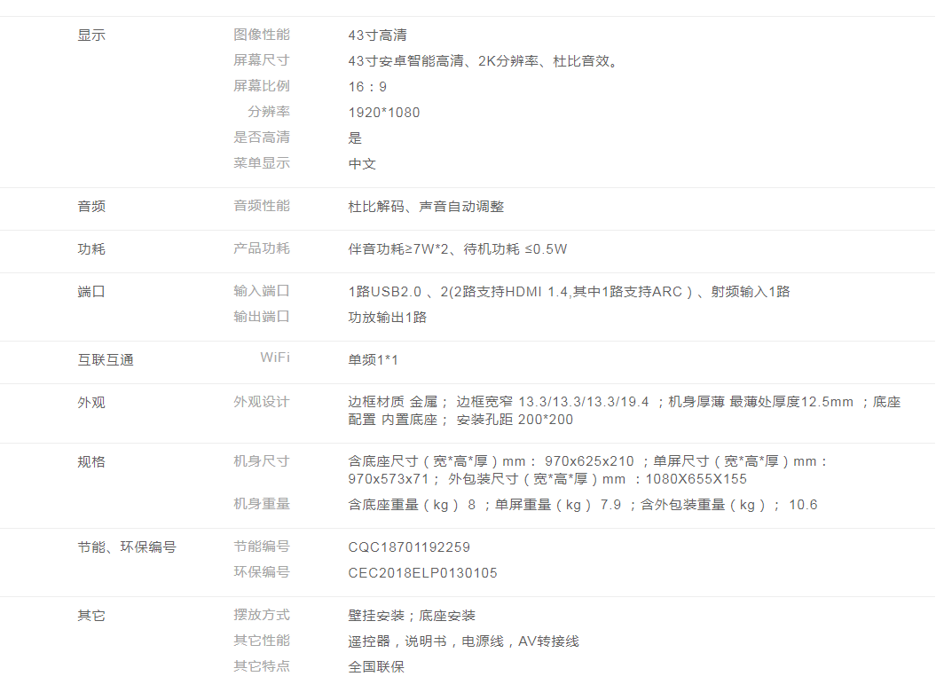Click the 机身重量 label
The width and height of the screenshot is (936, 700).
261,504
